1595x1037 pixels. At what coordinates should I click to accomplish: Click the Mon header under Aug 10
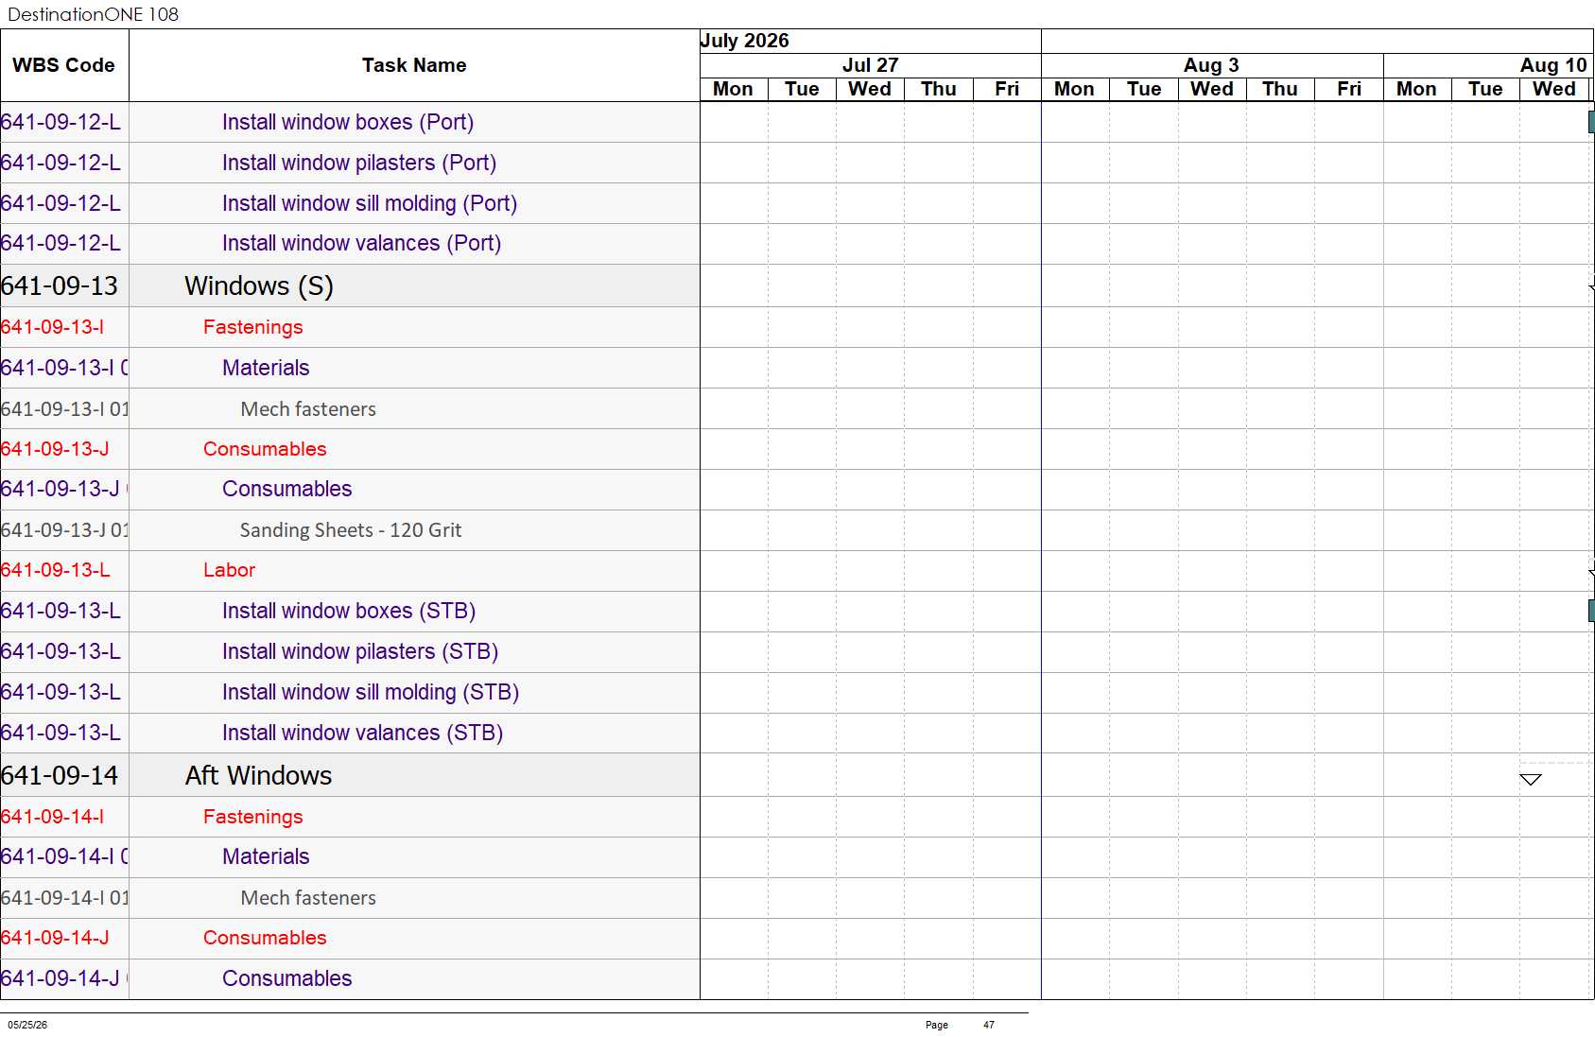[x=1416, y=89]
